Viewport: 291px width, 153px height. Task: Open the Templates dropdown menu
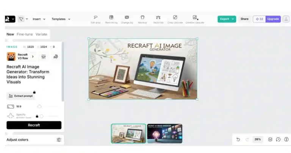click(61, 19)
